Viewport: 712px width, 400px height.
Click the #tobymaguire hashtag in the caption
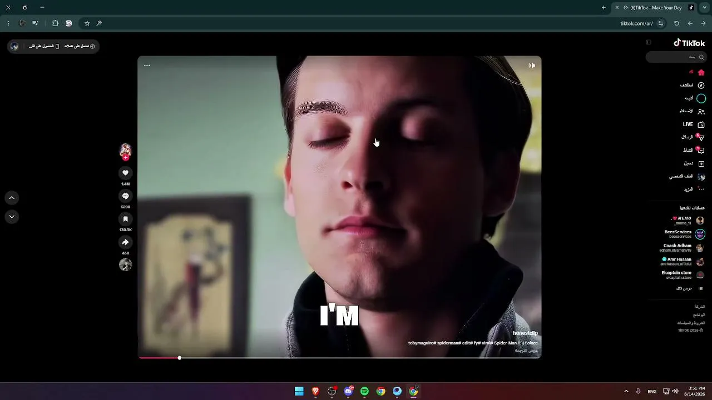422,343
